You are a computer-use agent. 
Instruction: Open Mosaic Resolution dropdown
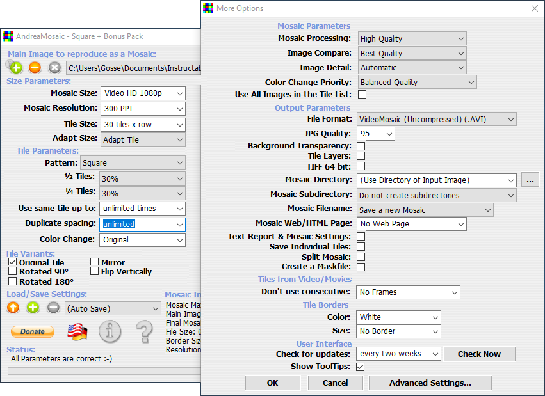[x=143, y=109]
